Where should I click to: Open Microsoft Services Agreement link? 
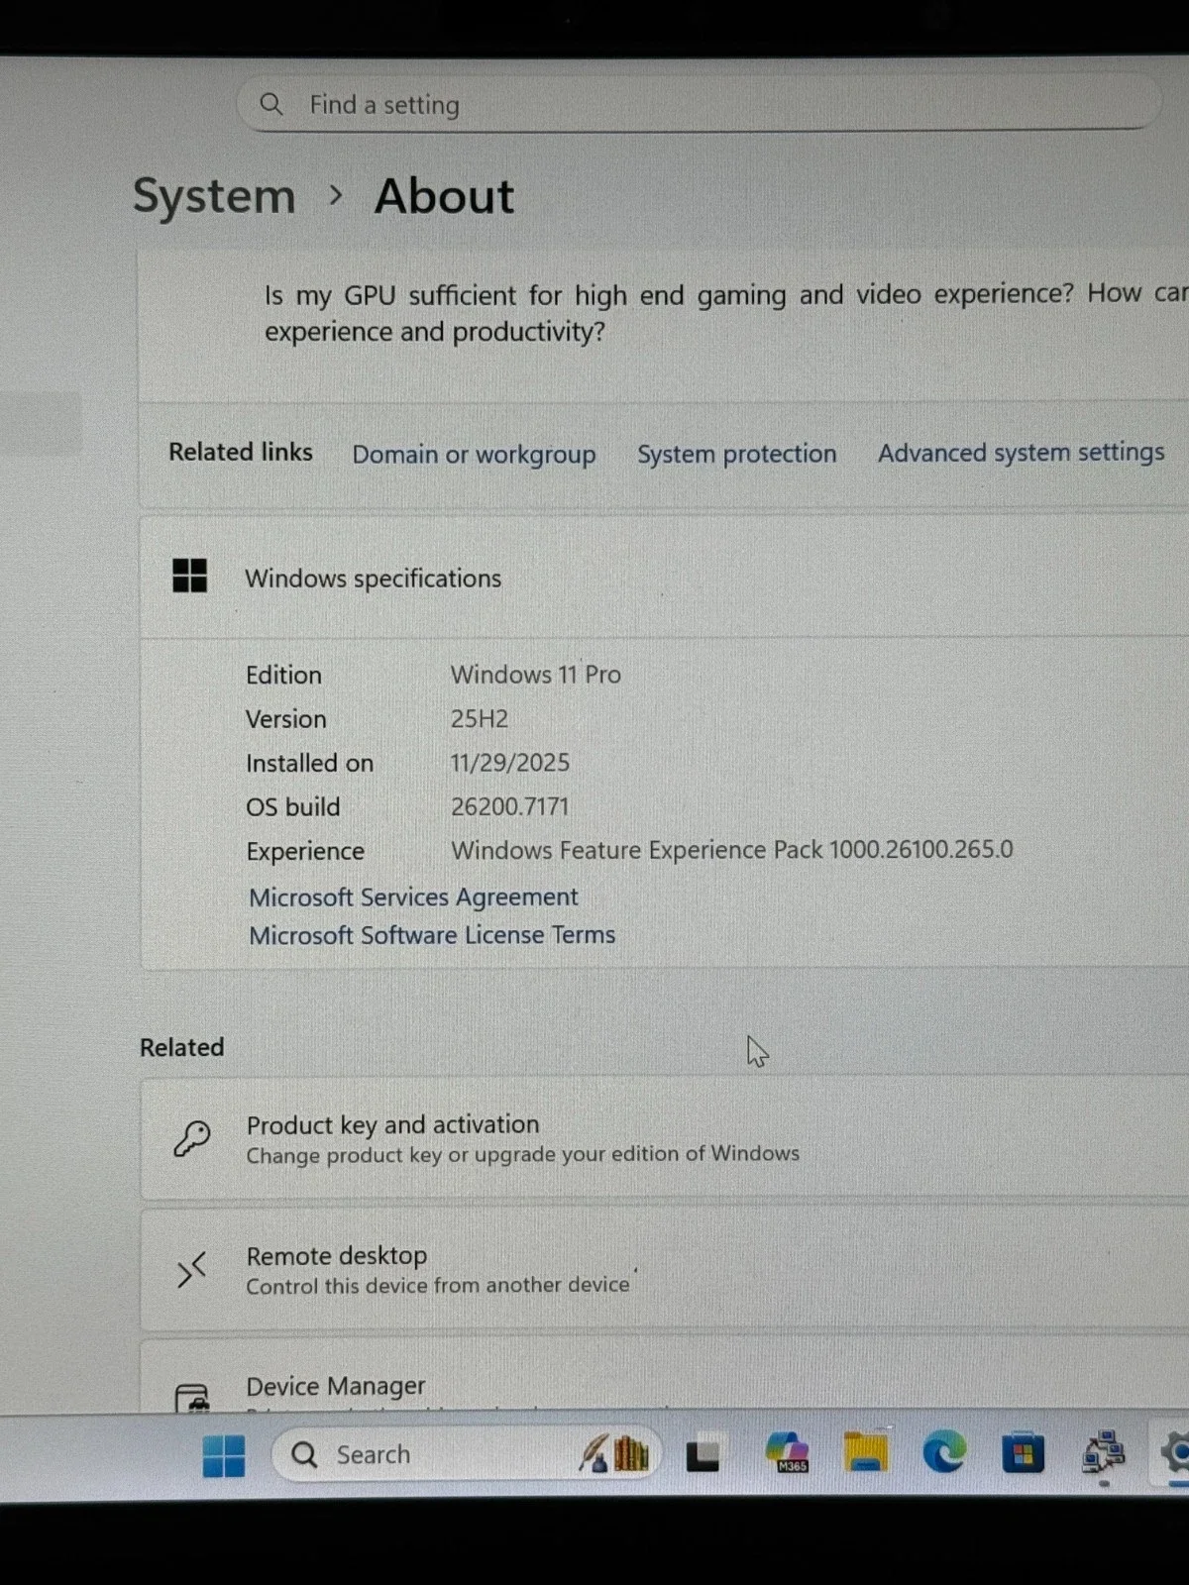(x=413, y=897)
